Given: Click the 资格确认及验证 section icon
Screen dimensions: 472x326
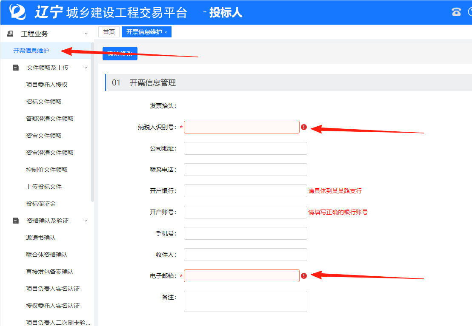Looking at the screenshot, I should 16,221.
